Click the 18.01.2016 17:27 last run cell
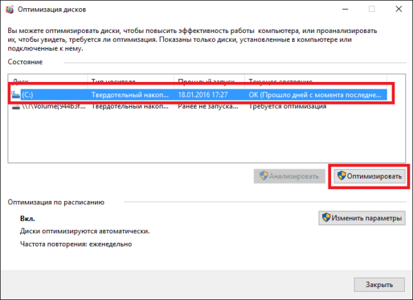Image resolution: width=413 pixels, height=300 pixels. tap(203, 95)
